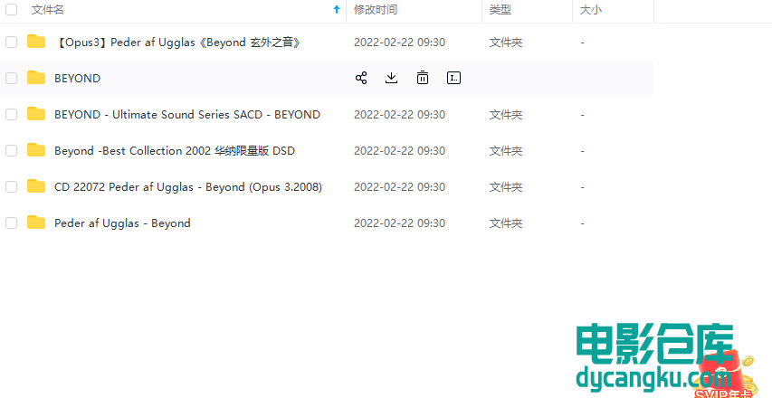772x398 pixels.
Task: Delete the BEYOND folder
Action: [423, 78]
